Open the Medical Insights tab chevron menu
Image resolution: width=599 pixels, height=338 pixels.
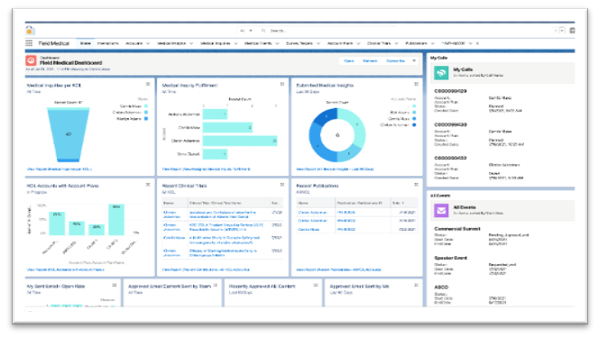pyautogui.click(x=191, y=43)
